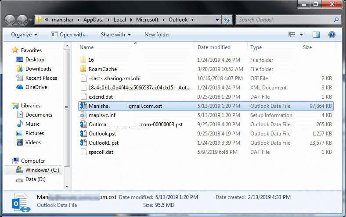Select Computer in navigation pane

click(x=32, y=161)
